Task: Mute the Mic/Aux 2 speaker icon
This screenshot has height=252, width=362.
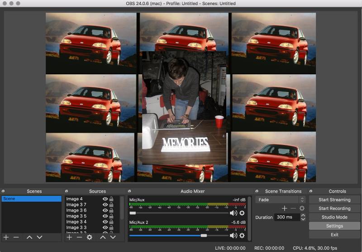Action: pos(233,235)
